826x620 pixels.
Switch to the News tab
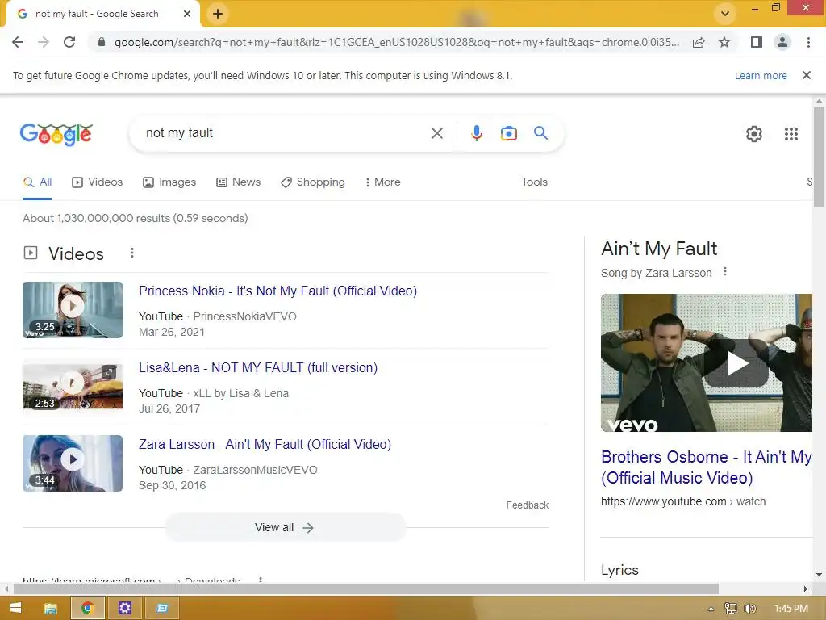[x=239, y=182]
